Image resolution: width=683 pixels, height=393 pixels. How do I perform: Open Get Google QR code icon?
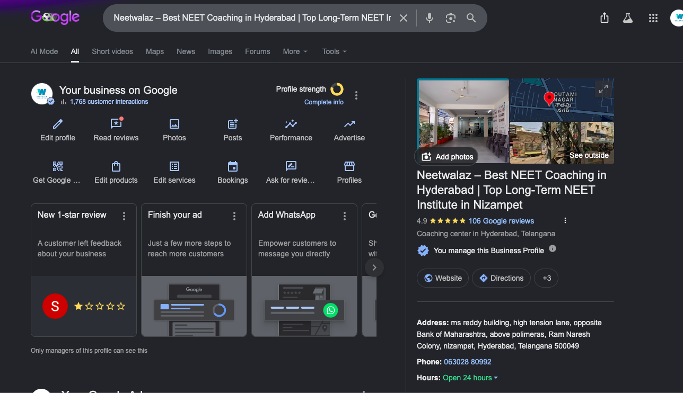point(58,166)
